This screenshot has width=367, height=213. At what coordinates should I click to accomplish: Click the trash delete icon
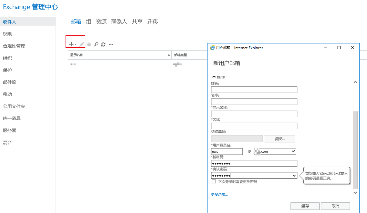[89, 44]
